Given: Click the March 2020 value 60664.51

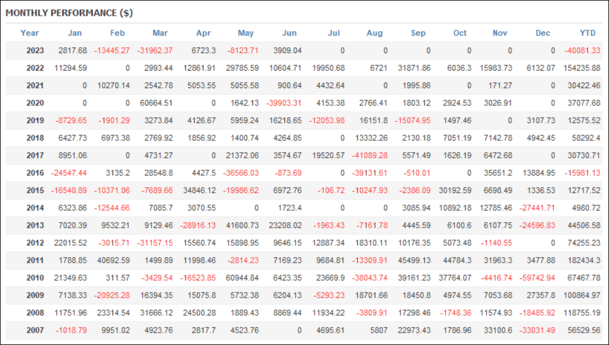Looking at the screenshot, I should click(154, 103).
